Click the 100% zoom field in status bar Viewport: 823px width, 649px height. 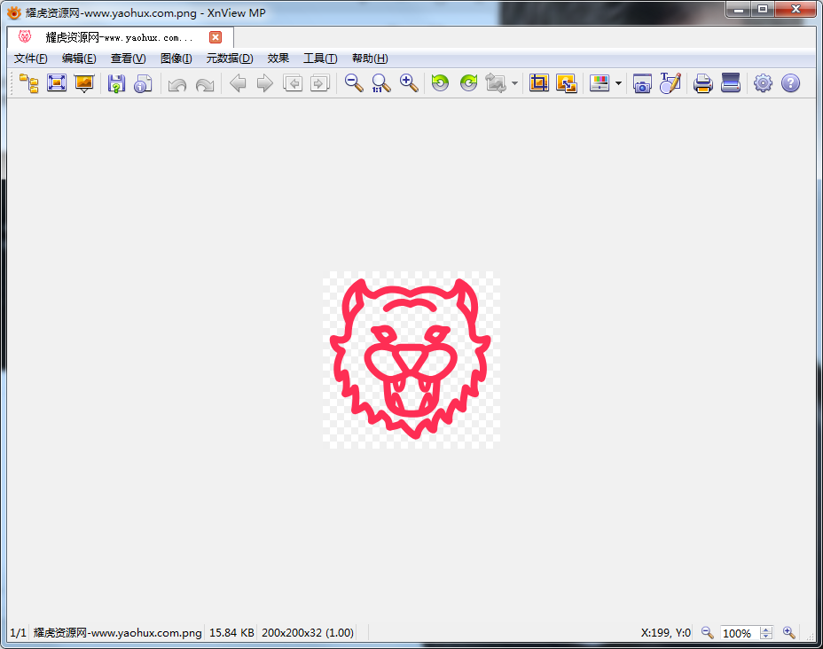pos(738,633)
